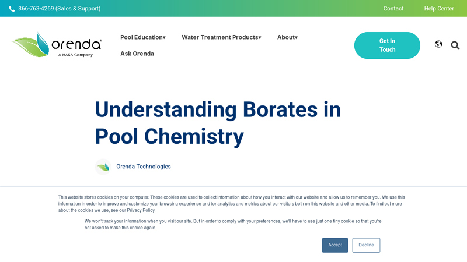The width and height of the screenshot is (467, 262).
Task: Click the Orenda logo
Action: point(57,45)
